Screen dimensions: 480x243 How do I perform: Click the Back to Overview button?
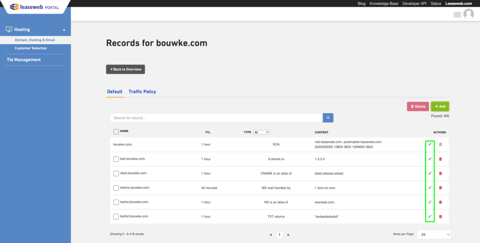point(126,69)
